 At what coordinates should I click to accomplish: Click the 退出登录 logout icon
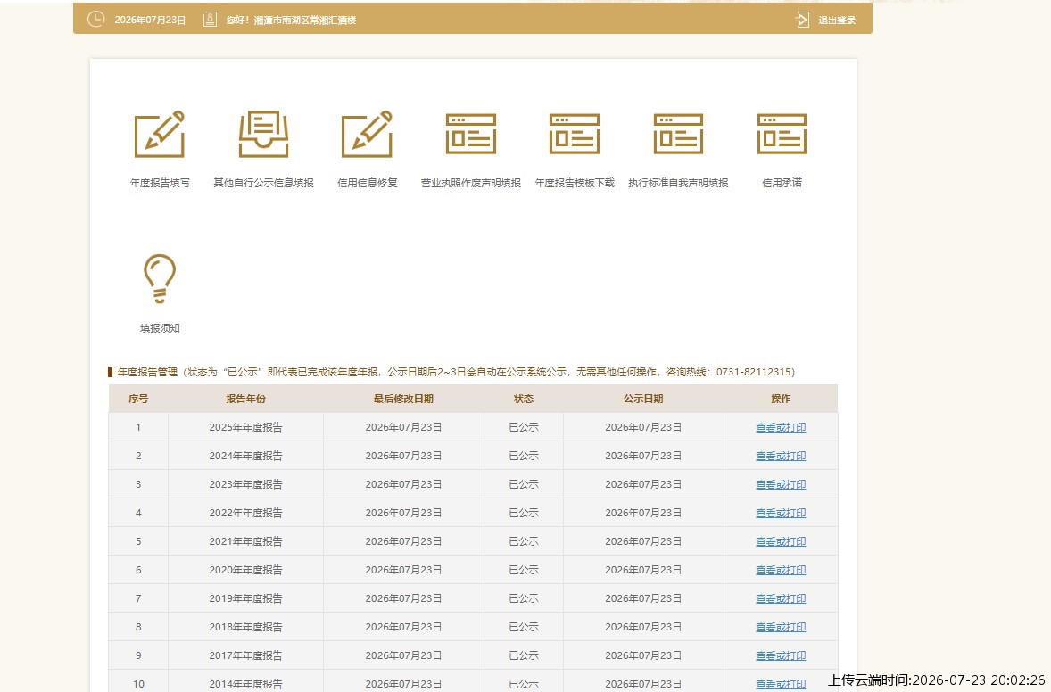802,21
